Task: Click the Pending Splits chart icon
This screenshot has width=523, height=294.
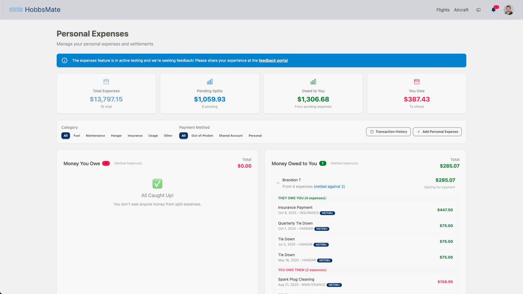Action: [x=209, y=82]
